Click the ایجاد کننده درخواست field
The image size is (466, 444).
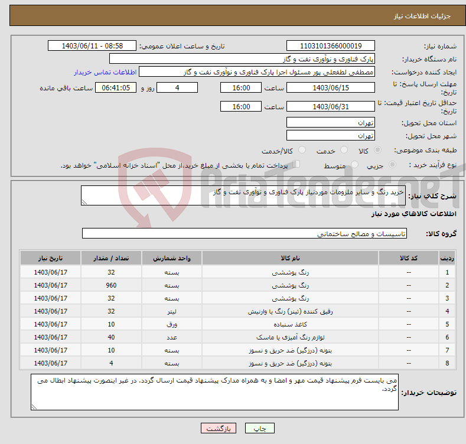(x=257, y=72)
